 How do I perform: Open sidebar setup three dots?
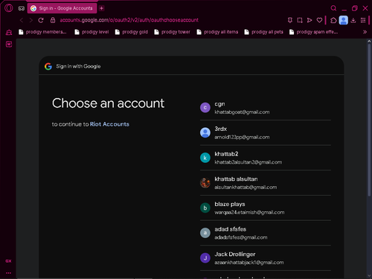8,273
